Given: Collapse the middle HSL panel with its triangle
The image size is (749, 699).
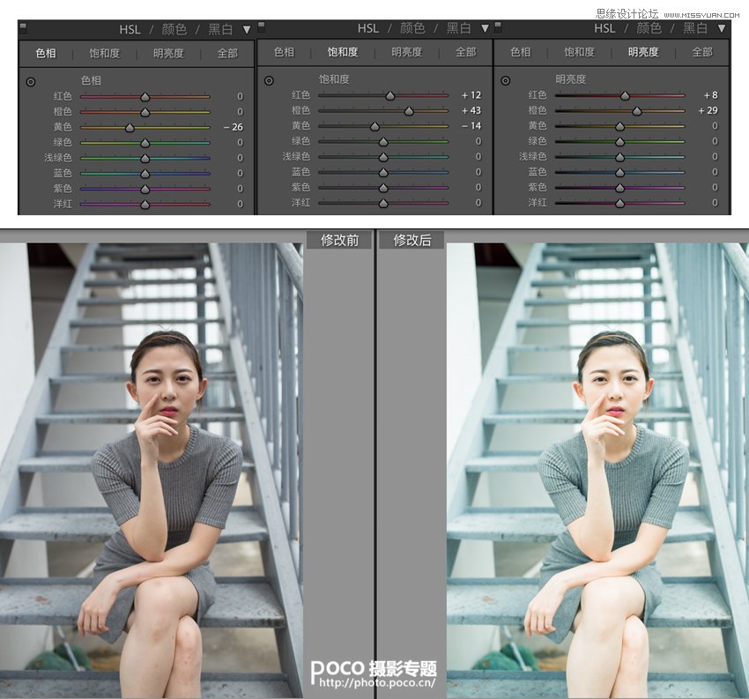Looking at the screenshot, I should click(485, 29).
